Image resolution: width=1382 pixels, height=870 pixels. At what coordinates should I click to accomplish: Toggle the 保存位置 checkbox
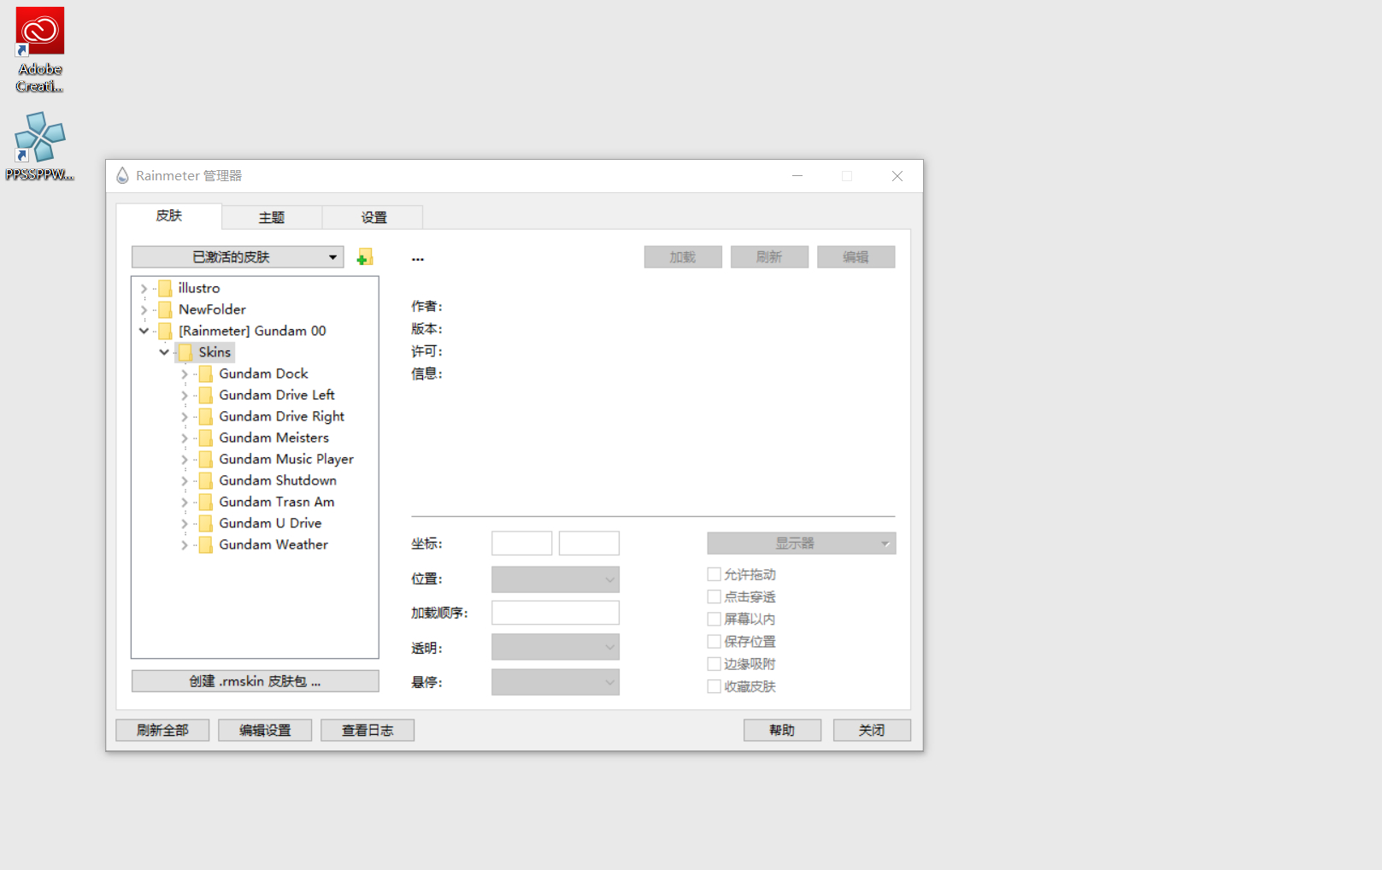pyautogui.click(x=714, y=641)
